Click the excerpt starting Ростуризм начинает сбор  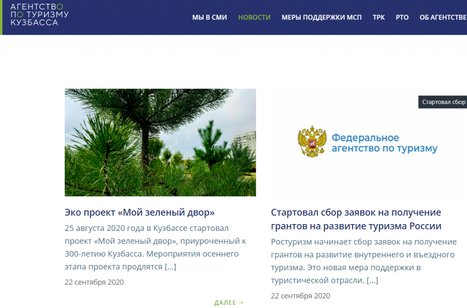pos(363,261)
